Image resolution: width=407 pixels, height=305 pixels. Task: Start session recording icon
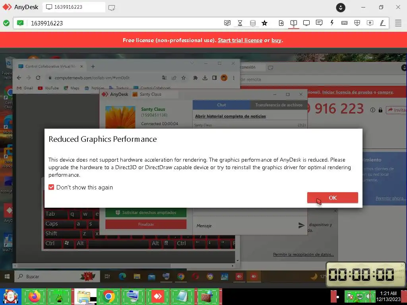click(x=370, y=23)
